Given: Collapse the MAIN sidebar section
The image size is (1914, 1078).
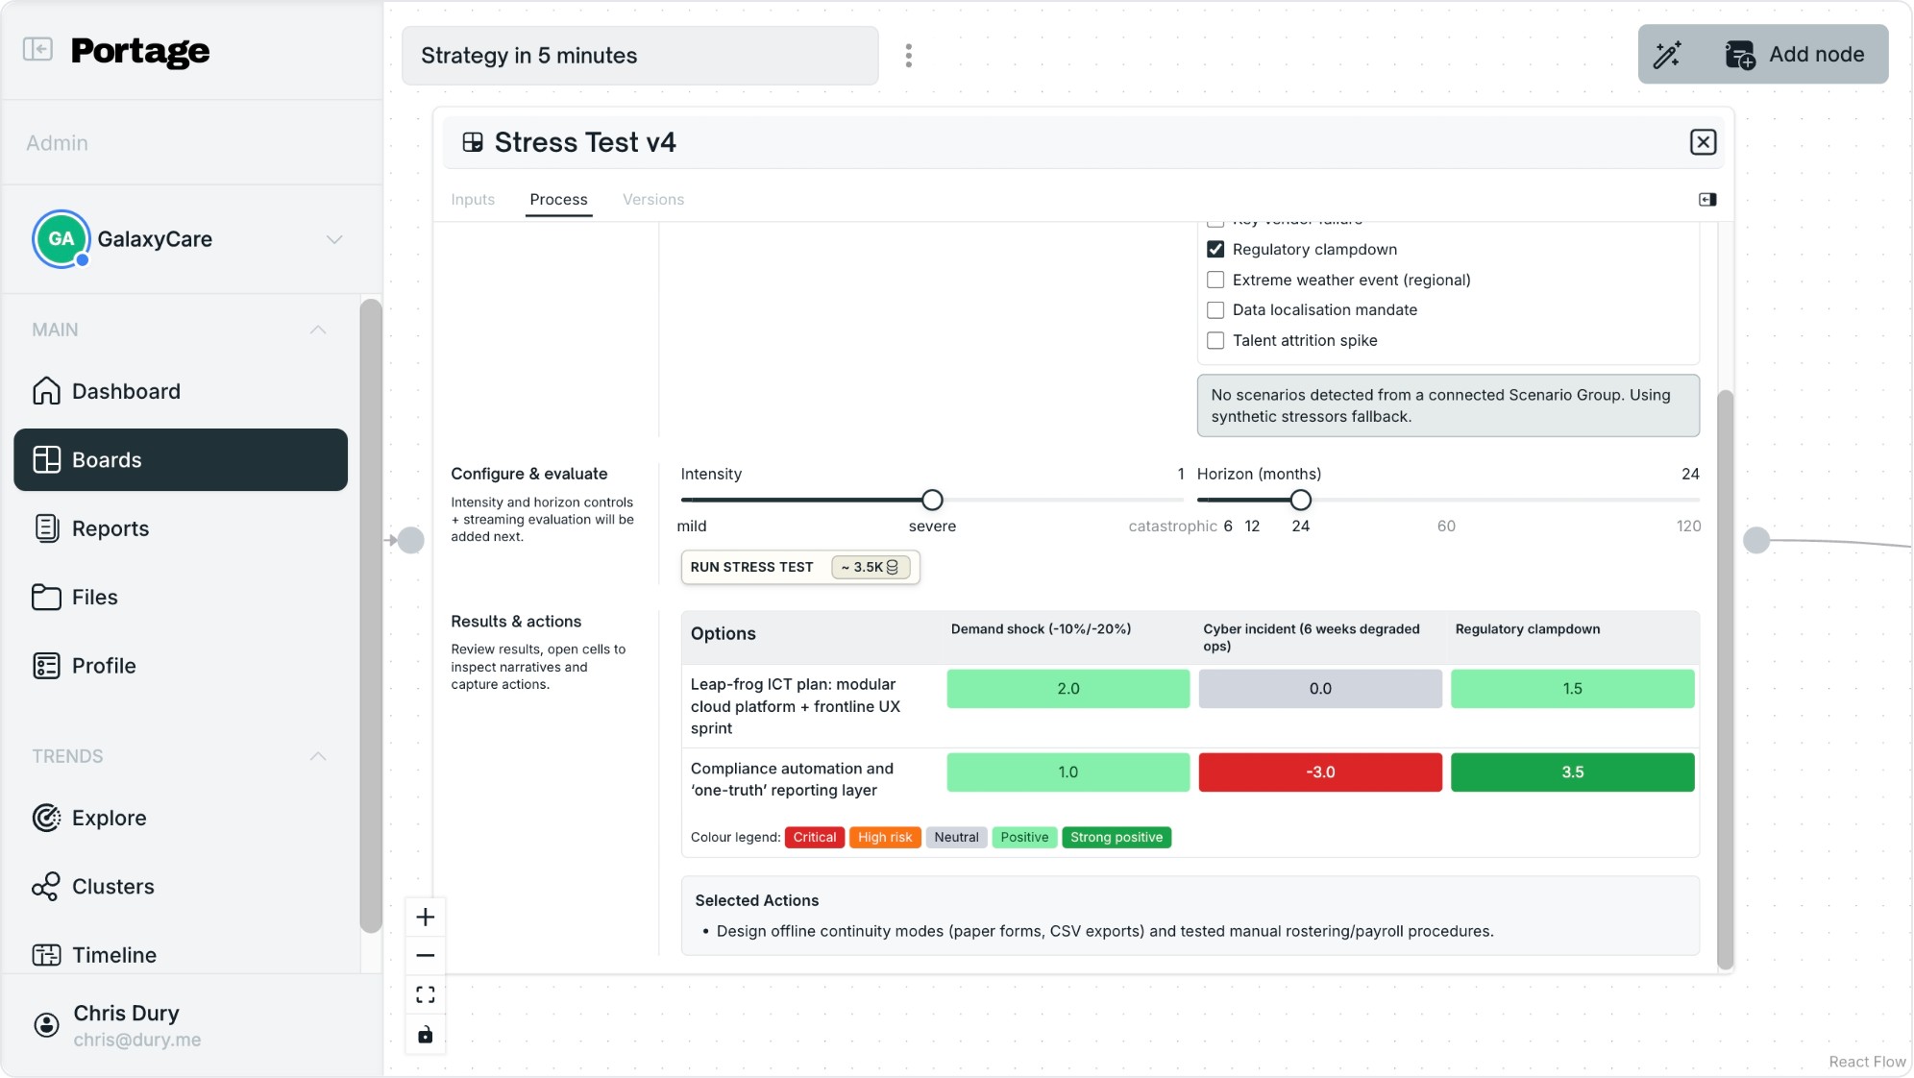Looking at the screenshot, I should (x=318, y=331).
